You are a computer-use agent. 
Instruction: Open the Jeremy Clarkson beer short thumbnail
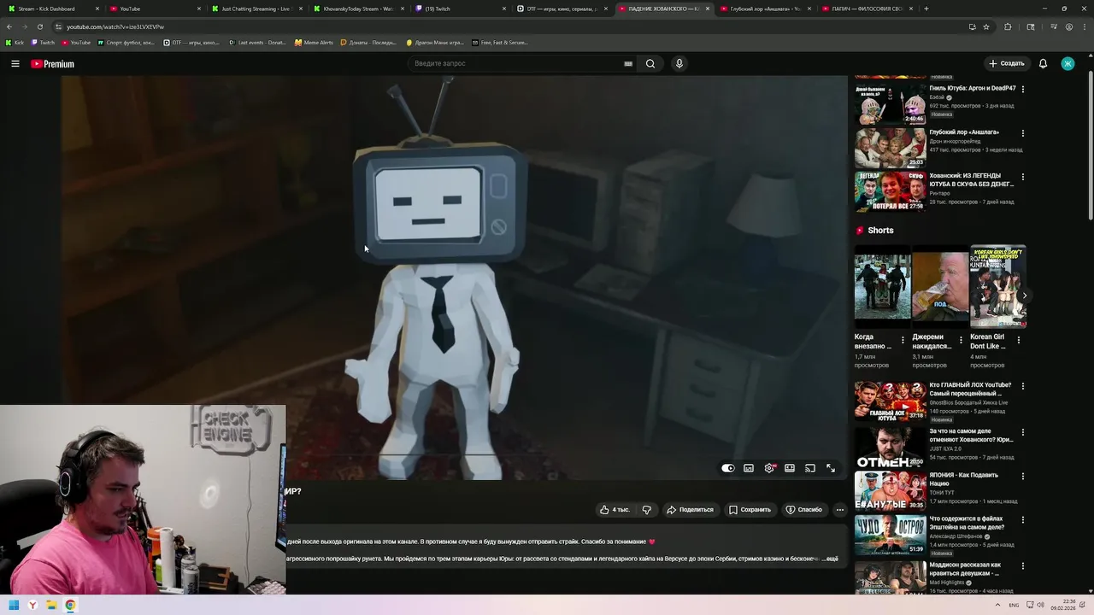[940, 285]
